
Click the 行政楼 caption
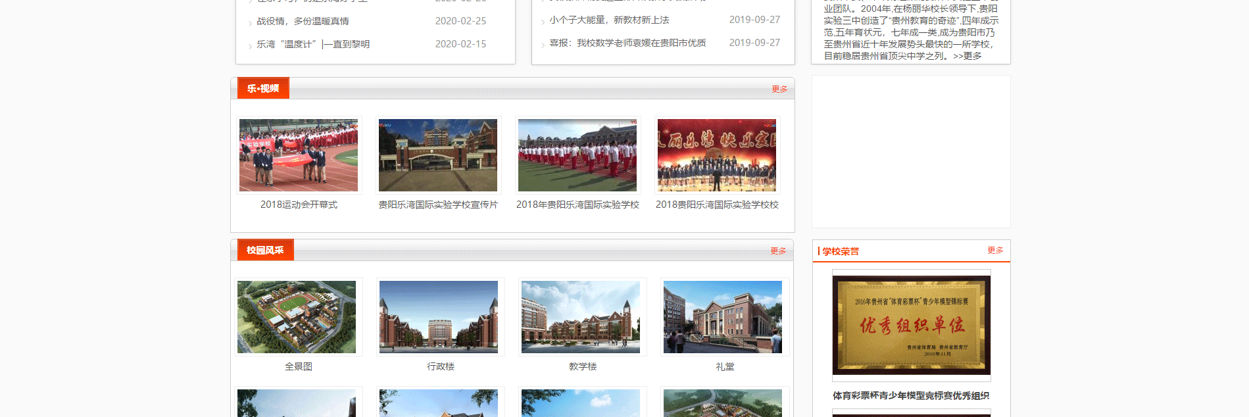click(x=441, y=366)
